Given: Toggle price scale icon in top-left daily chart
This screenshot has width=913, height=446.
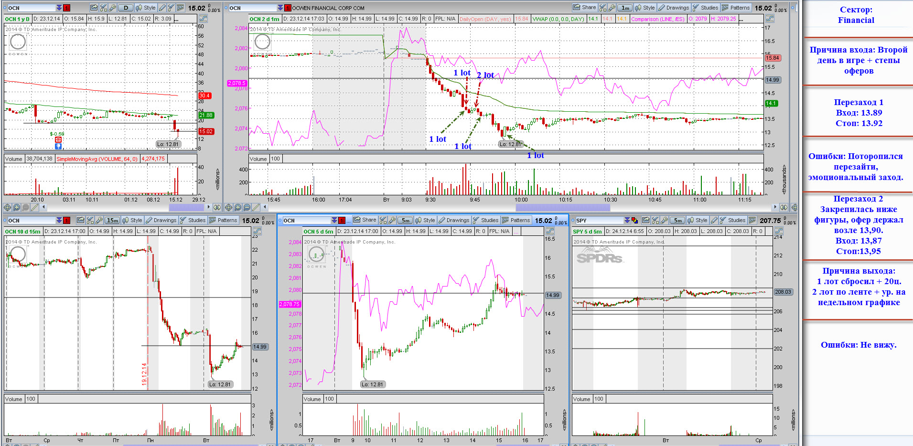Looking at the screenshot, I should click(x=203, y=19).
